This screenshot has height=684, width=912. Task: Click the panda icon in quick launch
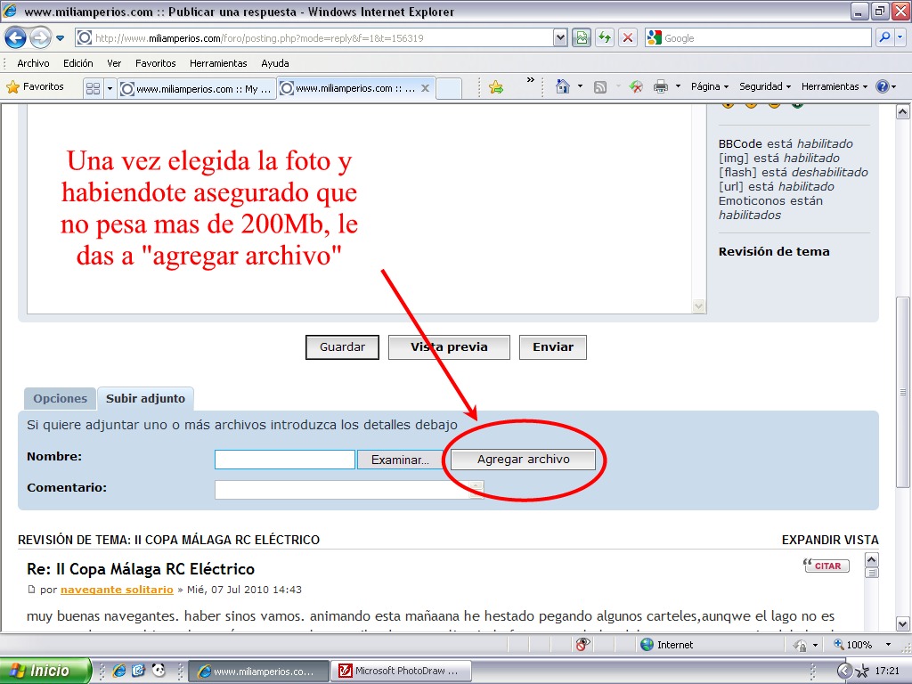[159, 671]
